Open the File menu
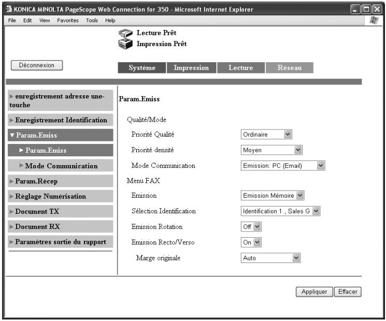This screenshot has height=321, width=386. [12, 20]
